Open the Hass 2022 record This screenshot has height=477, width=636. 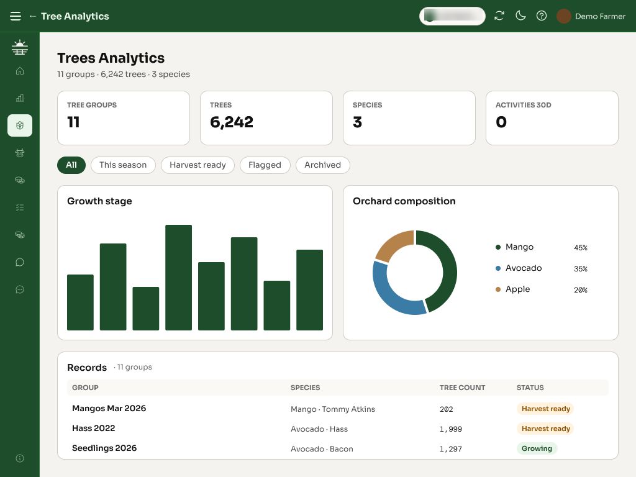tap(93, 429)
